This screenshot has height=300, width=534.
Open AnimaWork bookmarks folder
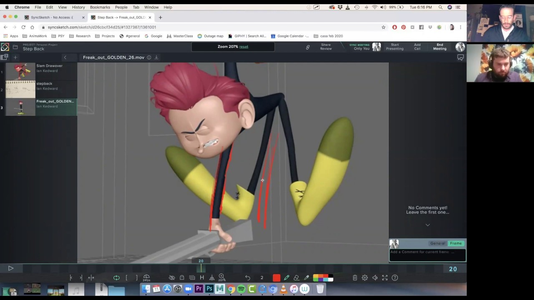coord(35,36)
